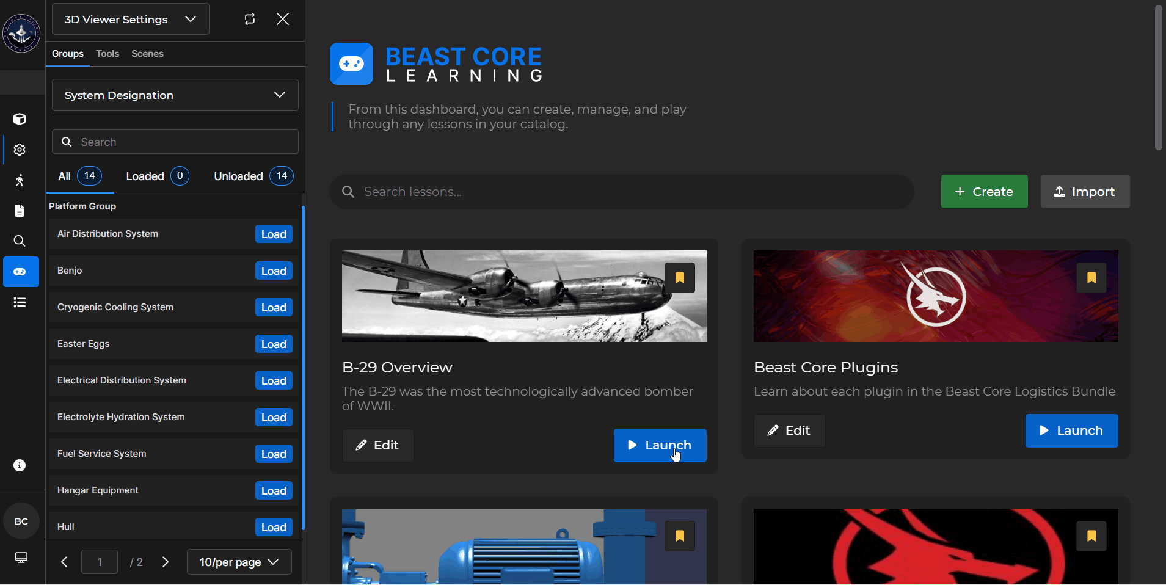Click the Import button
The image size is (1166, 585).
pos(1085,192)
